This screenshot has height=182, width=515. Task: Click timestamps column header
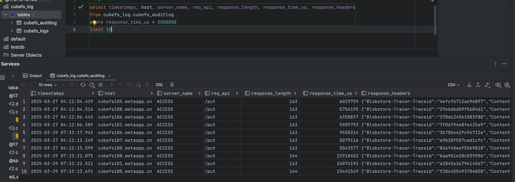pos(51,93)
